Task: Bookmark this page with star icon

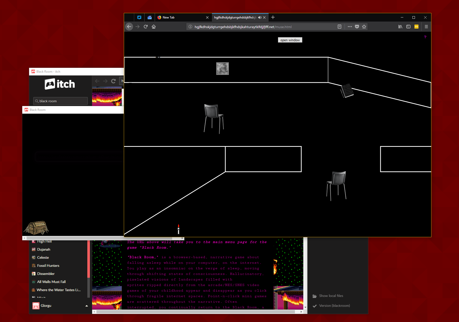Action: point(364,27)
